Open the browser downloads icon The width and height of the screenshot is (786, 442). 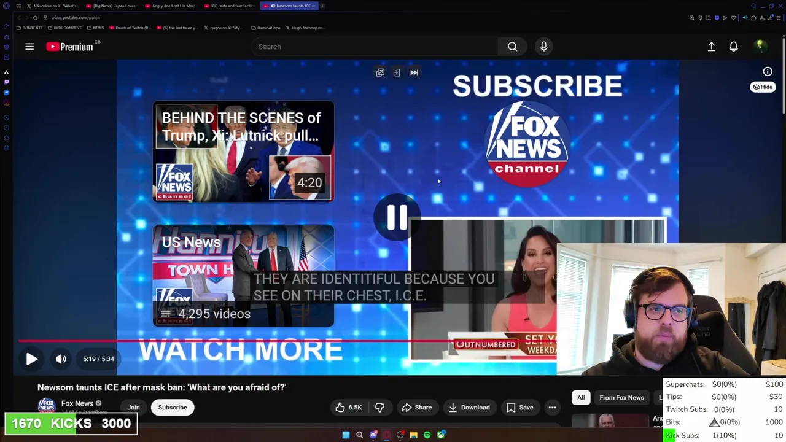tap(770, 18)
